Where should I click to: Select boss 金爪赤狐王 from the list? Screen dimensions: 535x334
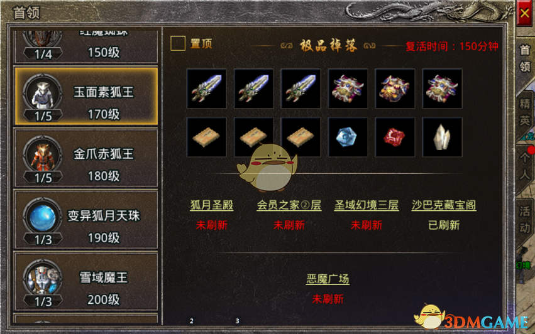point(86,158)
